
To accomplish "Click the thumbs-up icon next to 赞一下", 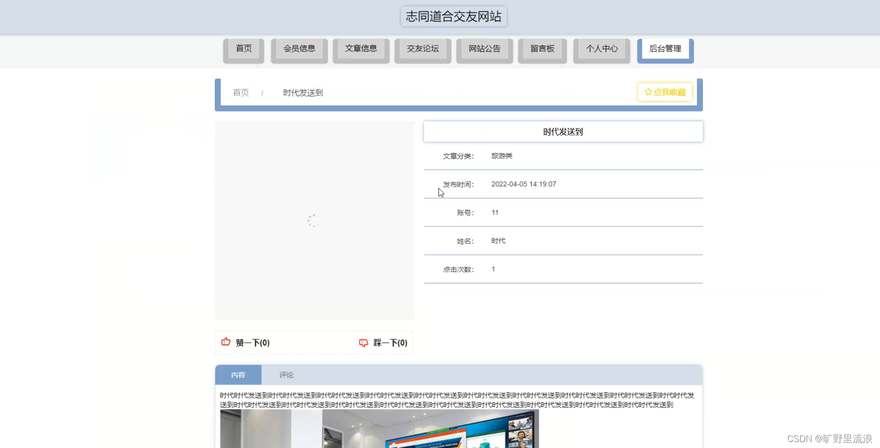I will (x=226, y=342).
